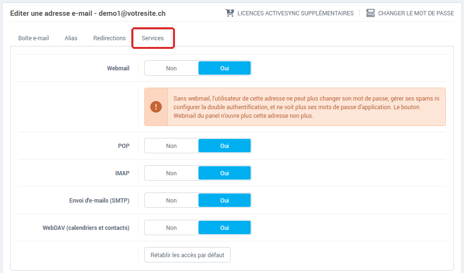Click the WebDAV (calendriers et contacts) label
Image resolution: width=464 pixels, height=273 pixels.
86,228
